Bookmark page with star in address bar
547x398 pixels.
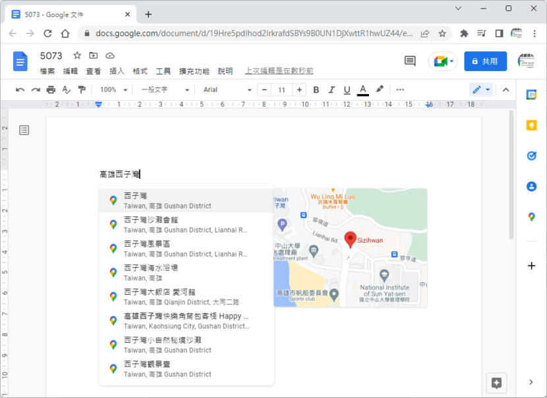coord(442,34)
